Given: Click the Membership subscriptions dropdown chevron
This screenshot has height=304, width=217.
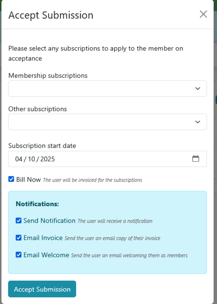Looking at the screenshot, I should [x=198, y=88].
